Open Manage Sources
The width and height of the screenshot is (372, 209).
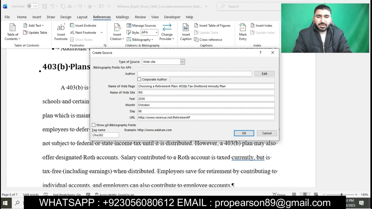click(142, 26)
